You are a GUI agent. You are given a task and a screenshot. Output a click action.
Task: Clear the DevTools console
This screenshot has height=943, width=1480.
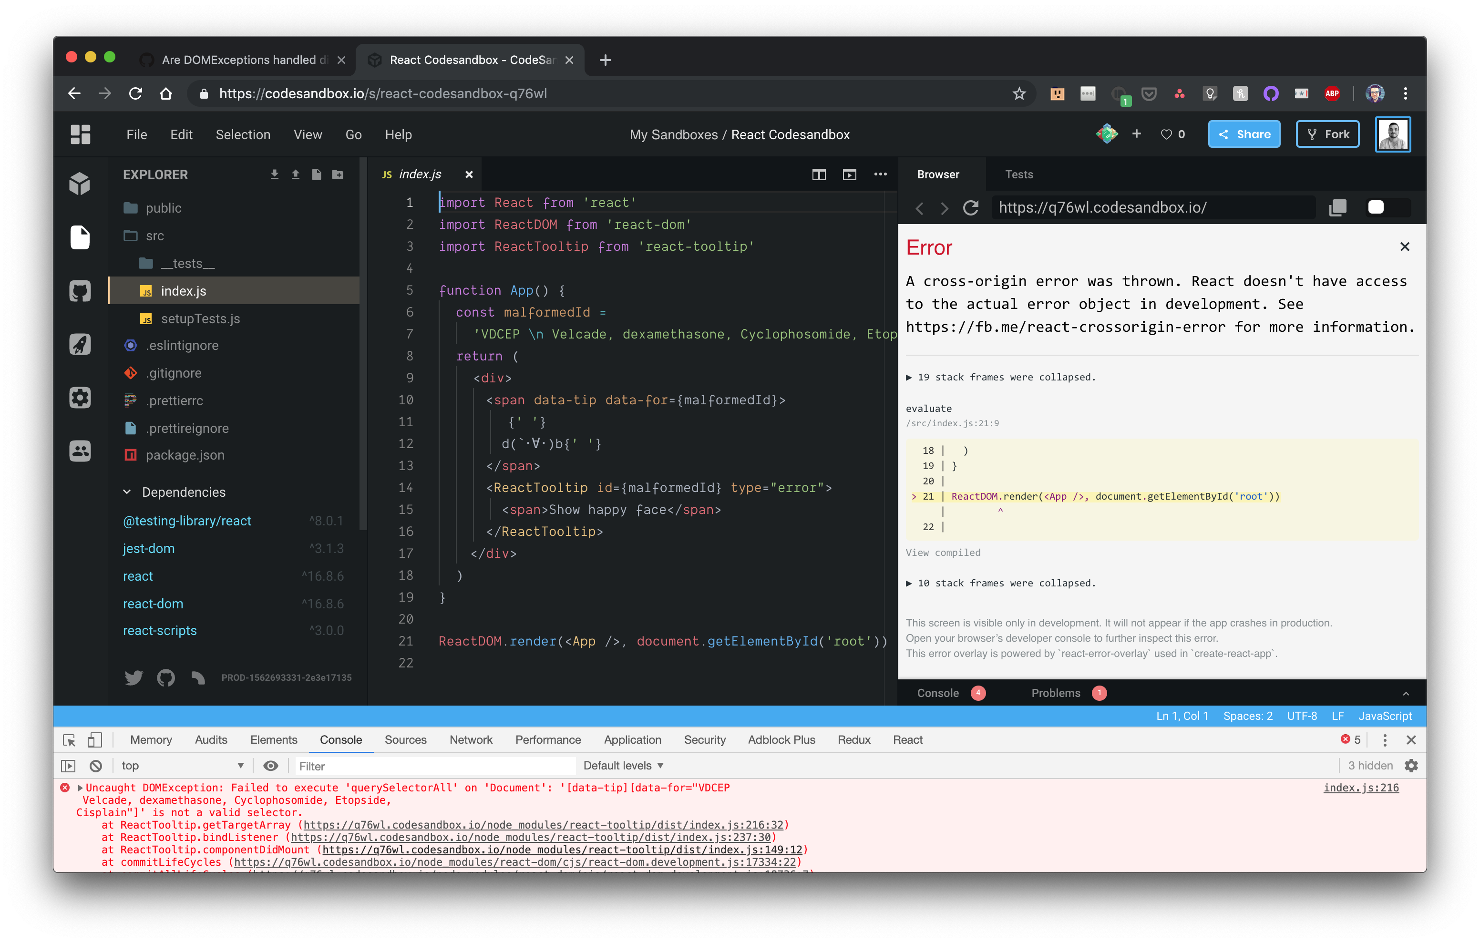(x=95, y=766)
